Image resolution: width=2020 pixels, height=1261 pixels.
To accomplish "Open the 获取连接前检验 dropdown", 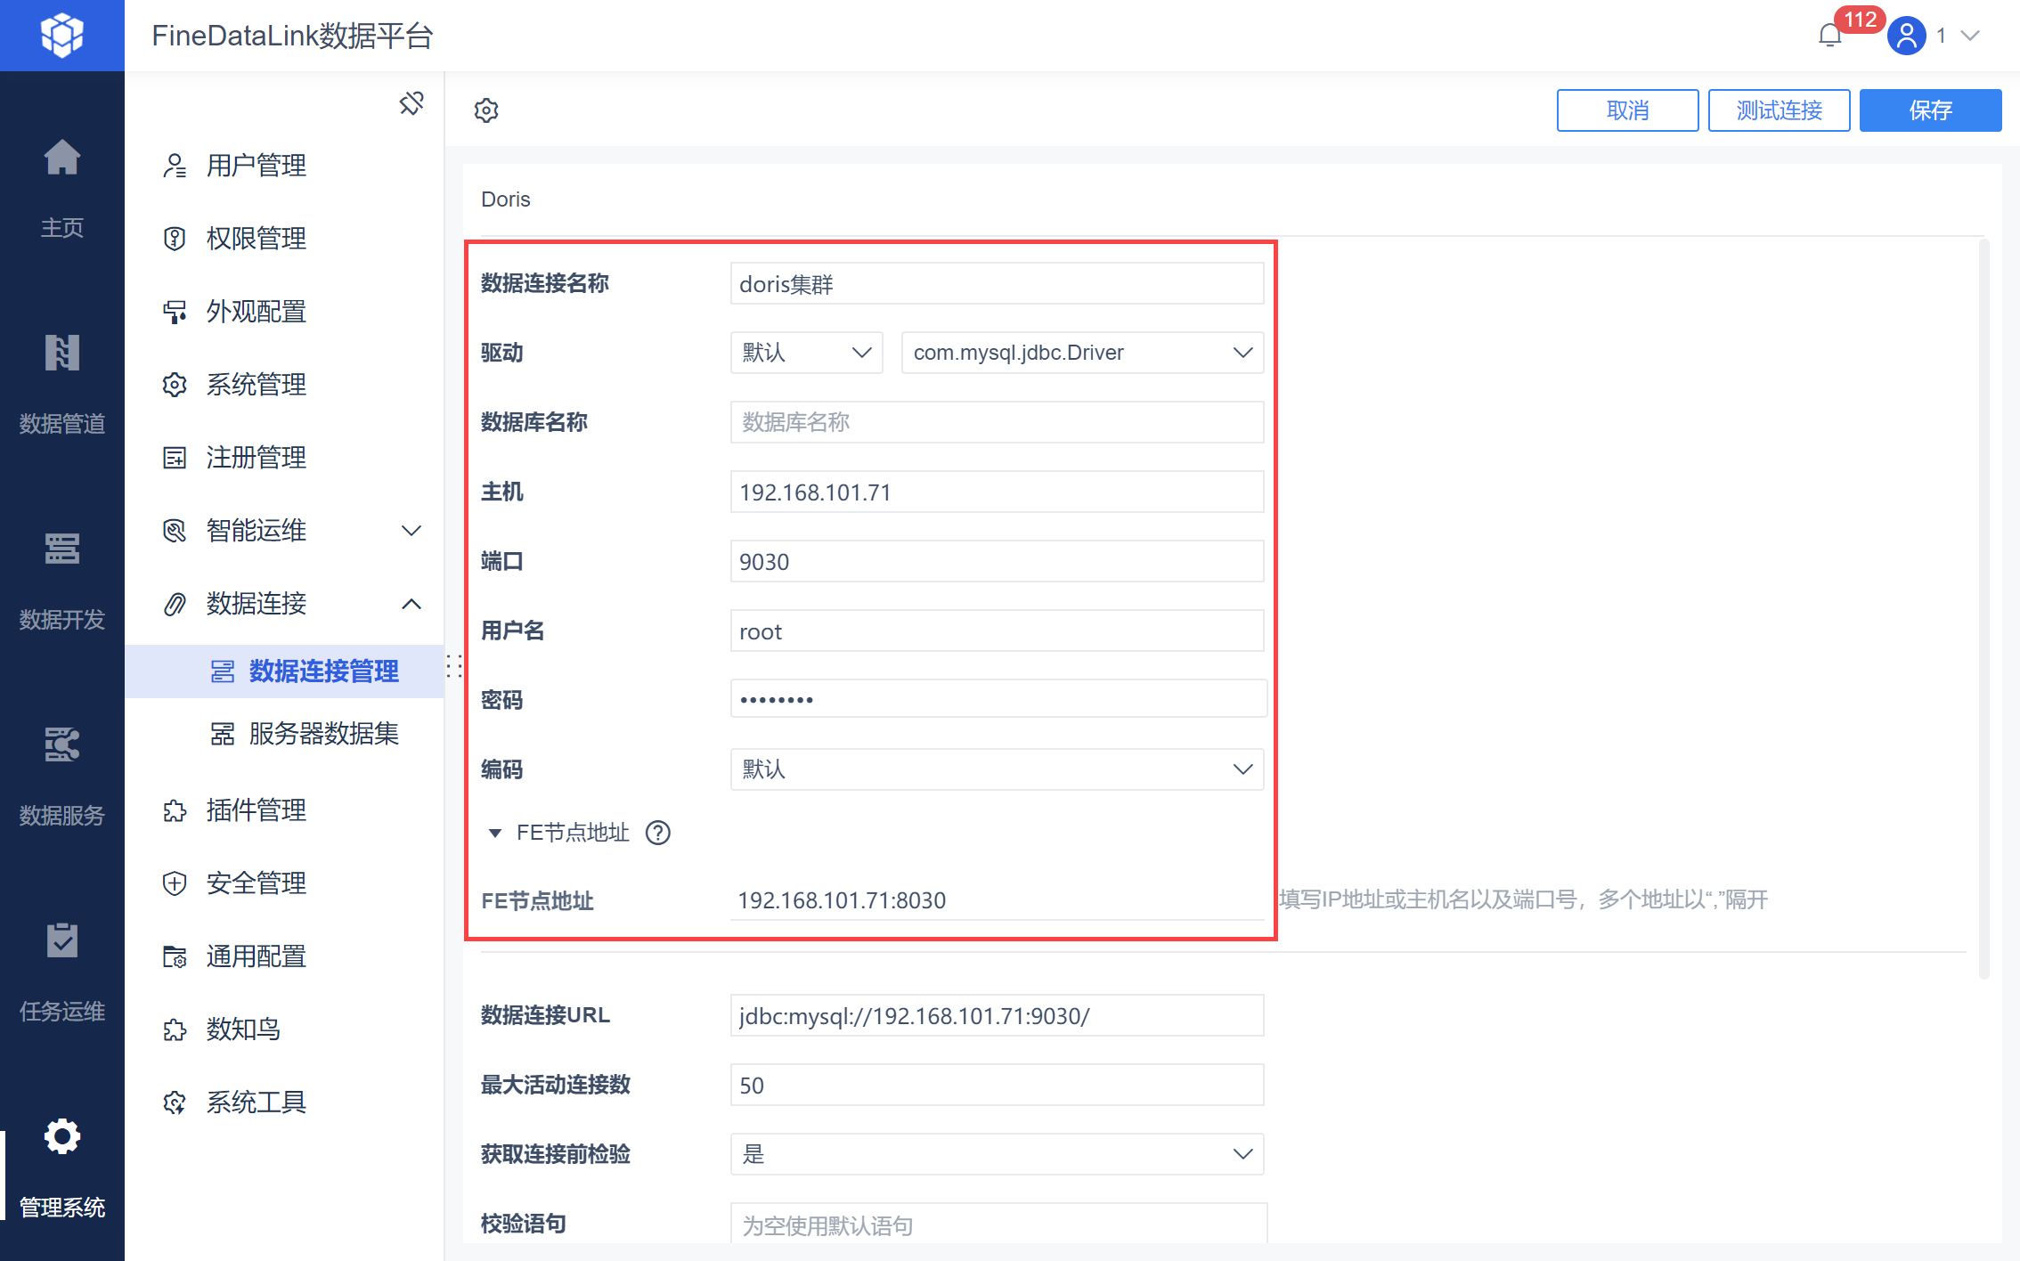I will (997, 1154).
